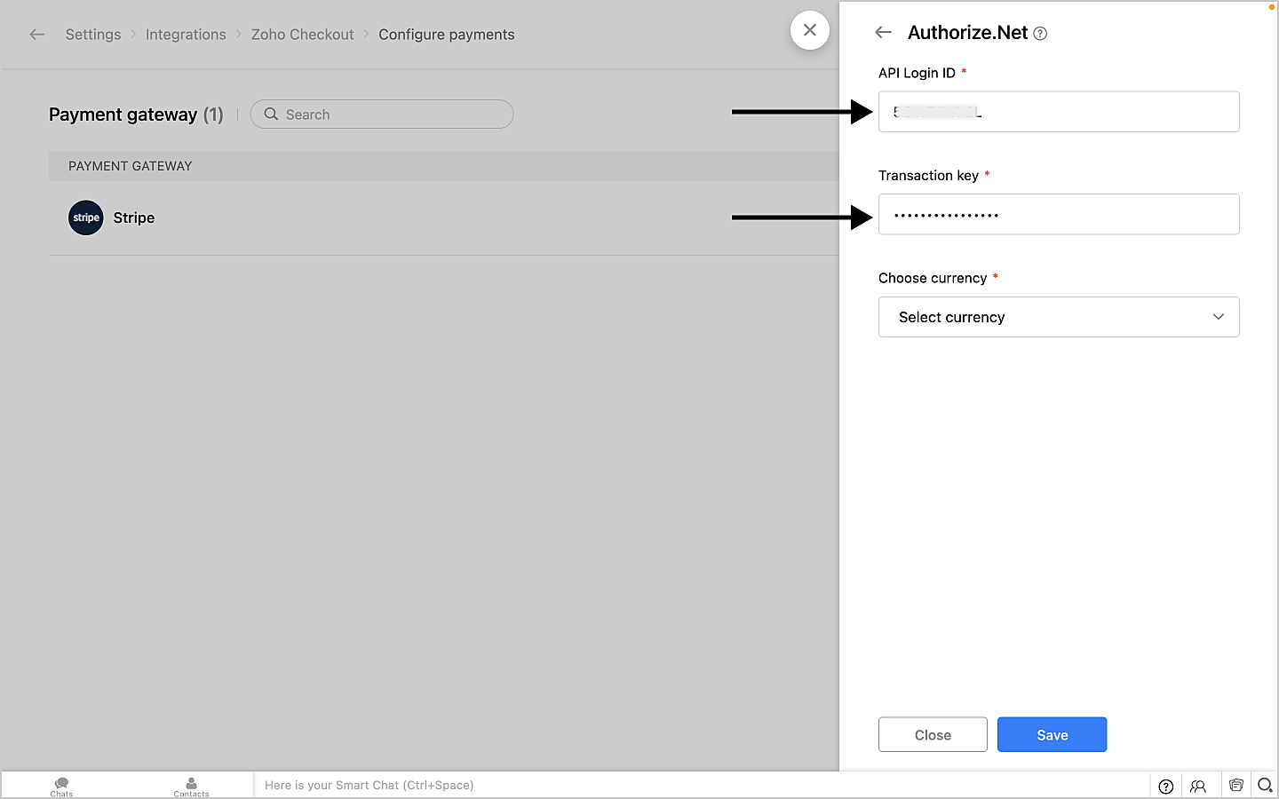This screenshot has height=799, width=1279.
Task: Click the magnifier icon in gateway search
Action: click(271, 115)
